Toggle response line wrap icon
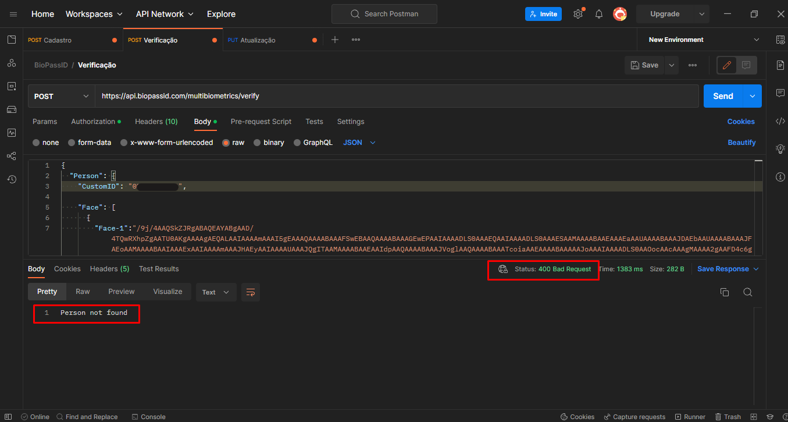This screenshot has height=422, width=788. (x=251, y=292)
